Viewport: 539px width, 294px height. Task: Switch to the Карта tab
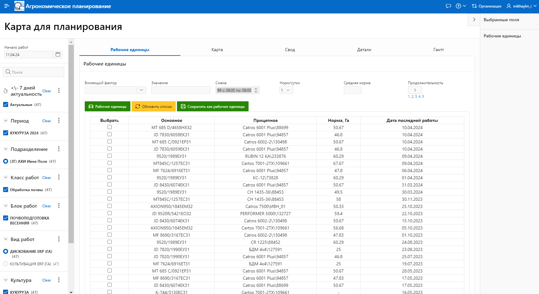pos(217,50)
